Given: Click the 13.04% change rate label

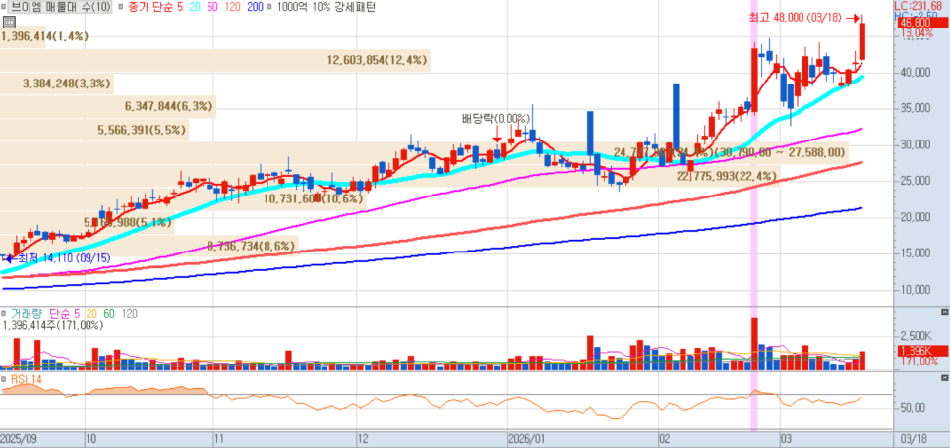Looking at the screenshot, I should [x=918, y=34].
